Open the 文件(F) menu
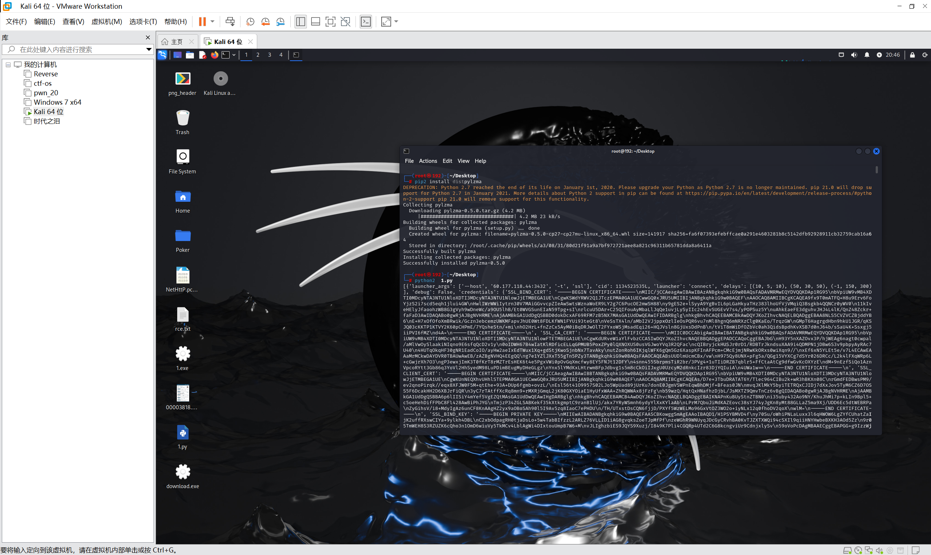 [x=16, y=22]
